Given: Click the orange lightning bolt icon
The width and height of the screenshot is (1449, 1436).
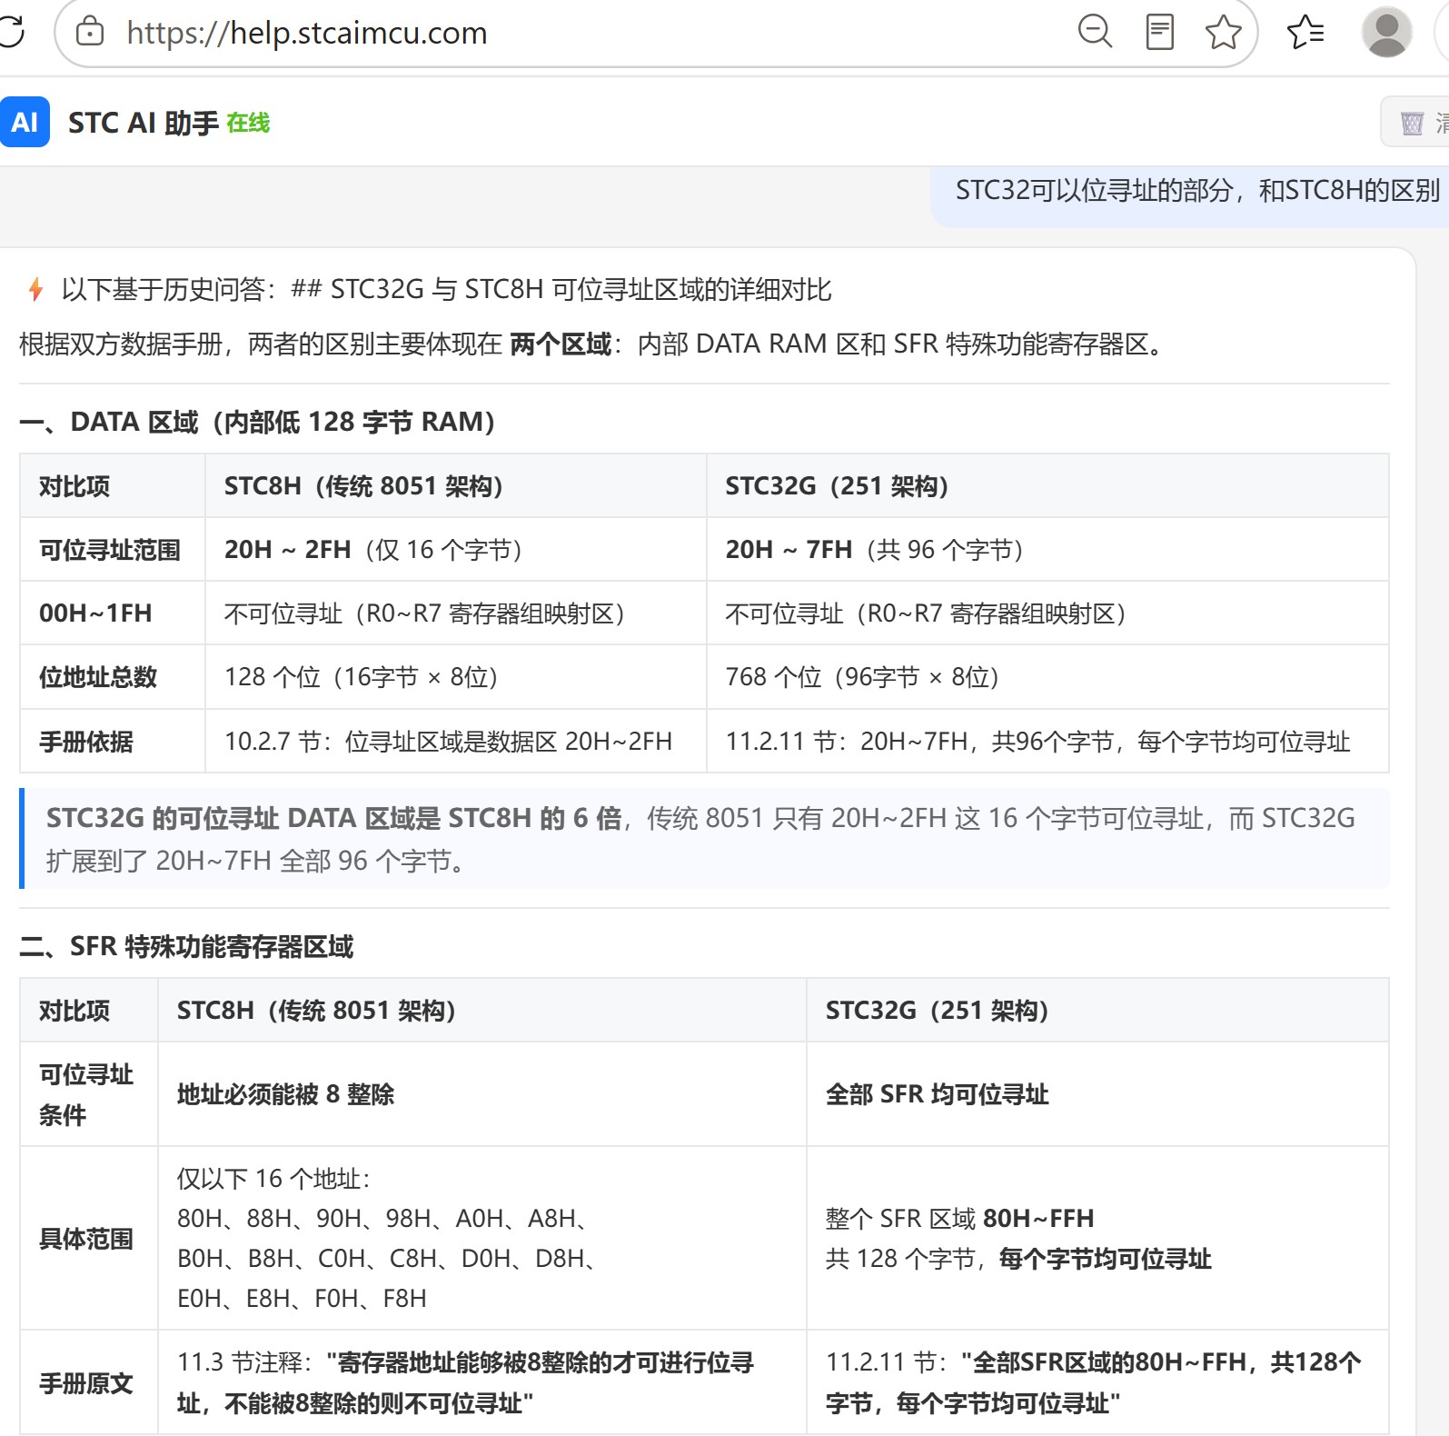Looking at the screenshot, I should point(35,289).
